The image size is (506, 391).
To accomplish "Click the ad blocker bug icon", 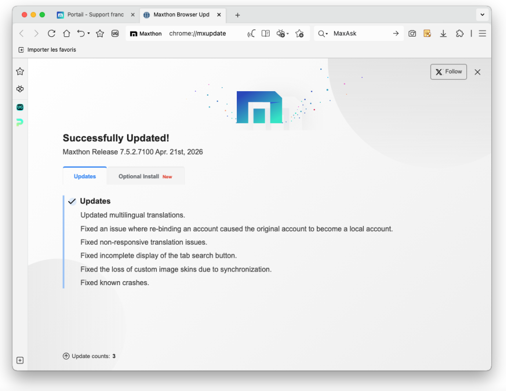I will coord(281,33).
